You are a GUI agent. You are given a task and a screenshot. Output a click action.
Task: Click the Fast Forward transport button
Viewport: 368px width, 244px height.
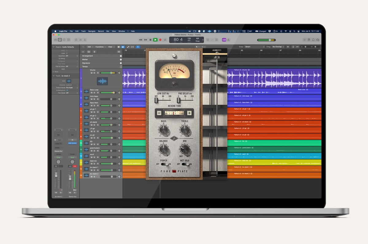tap(145, 40)
